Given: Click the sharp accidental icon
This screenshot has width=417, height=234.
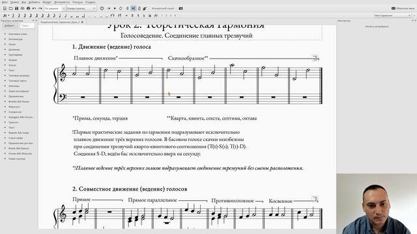Looking at the screenshot, I should click(x=132, y=16).
